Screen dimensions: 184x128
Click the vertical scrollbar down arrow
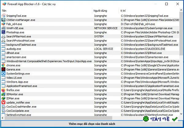(x=181, y=114)
